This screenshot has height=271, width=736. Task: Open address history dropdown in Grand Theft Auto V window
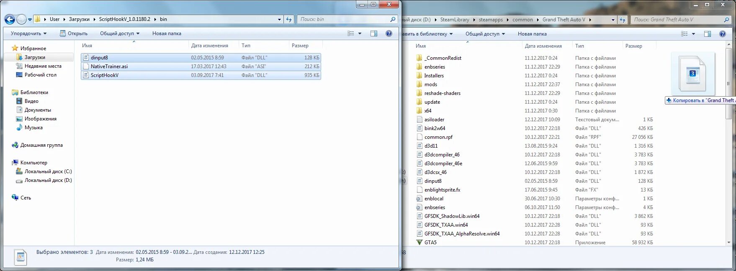613,20
